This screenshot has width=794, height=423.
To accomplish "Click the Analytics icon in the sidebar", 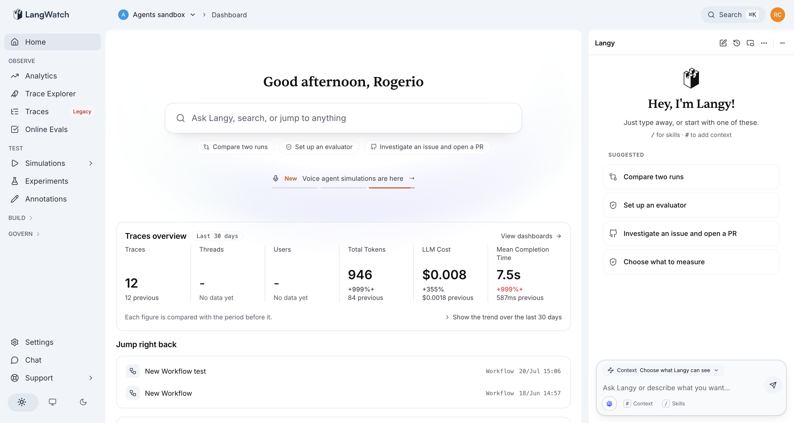I will tap(15, 76).
